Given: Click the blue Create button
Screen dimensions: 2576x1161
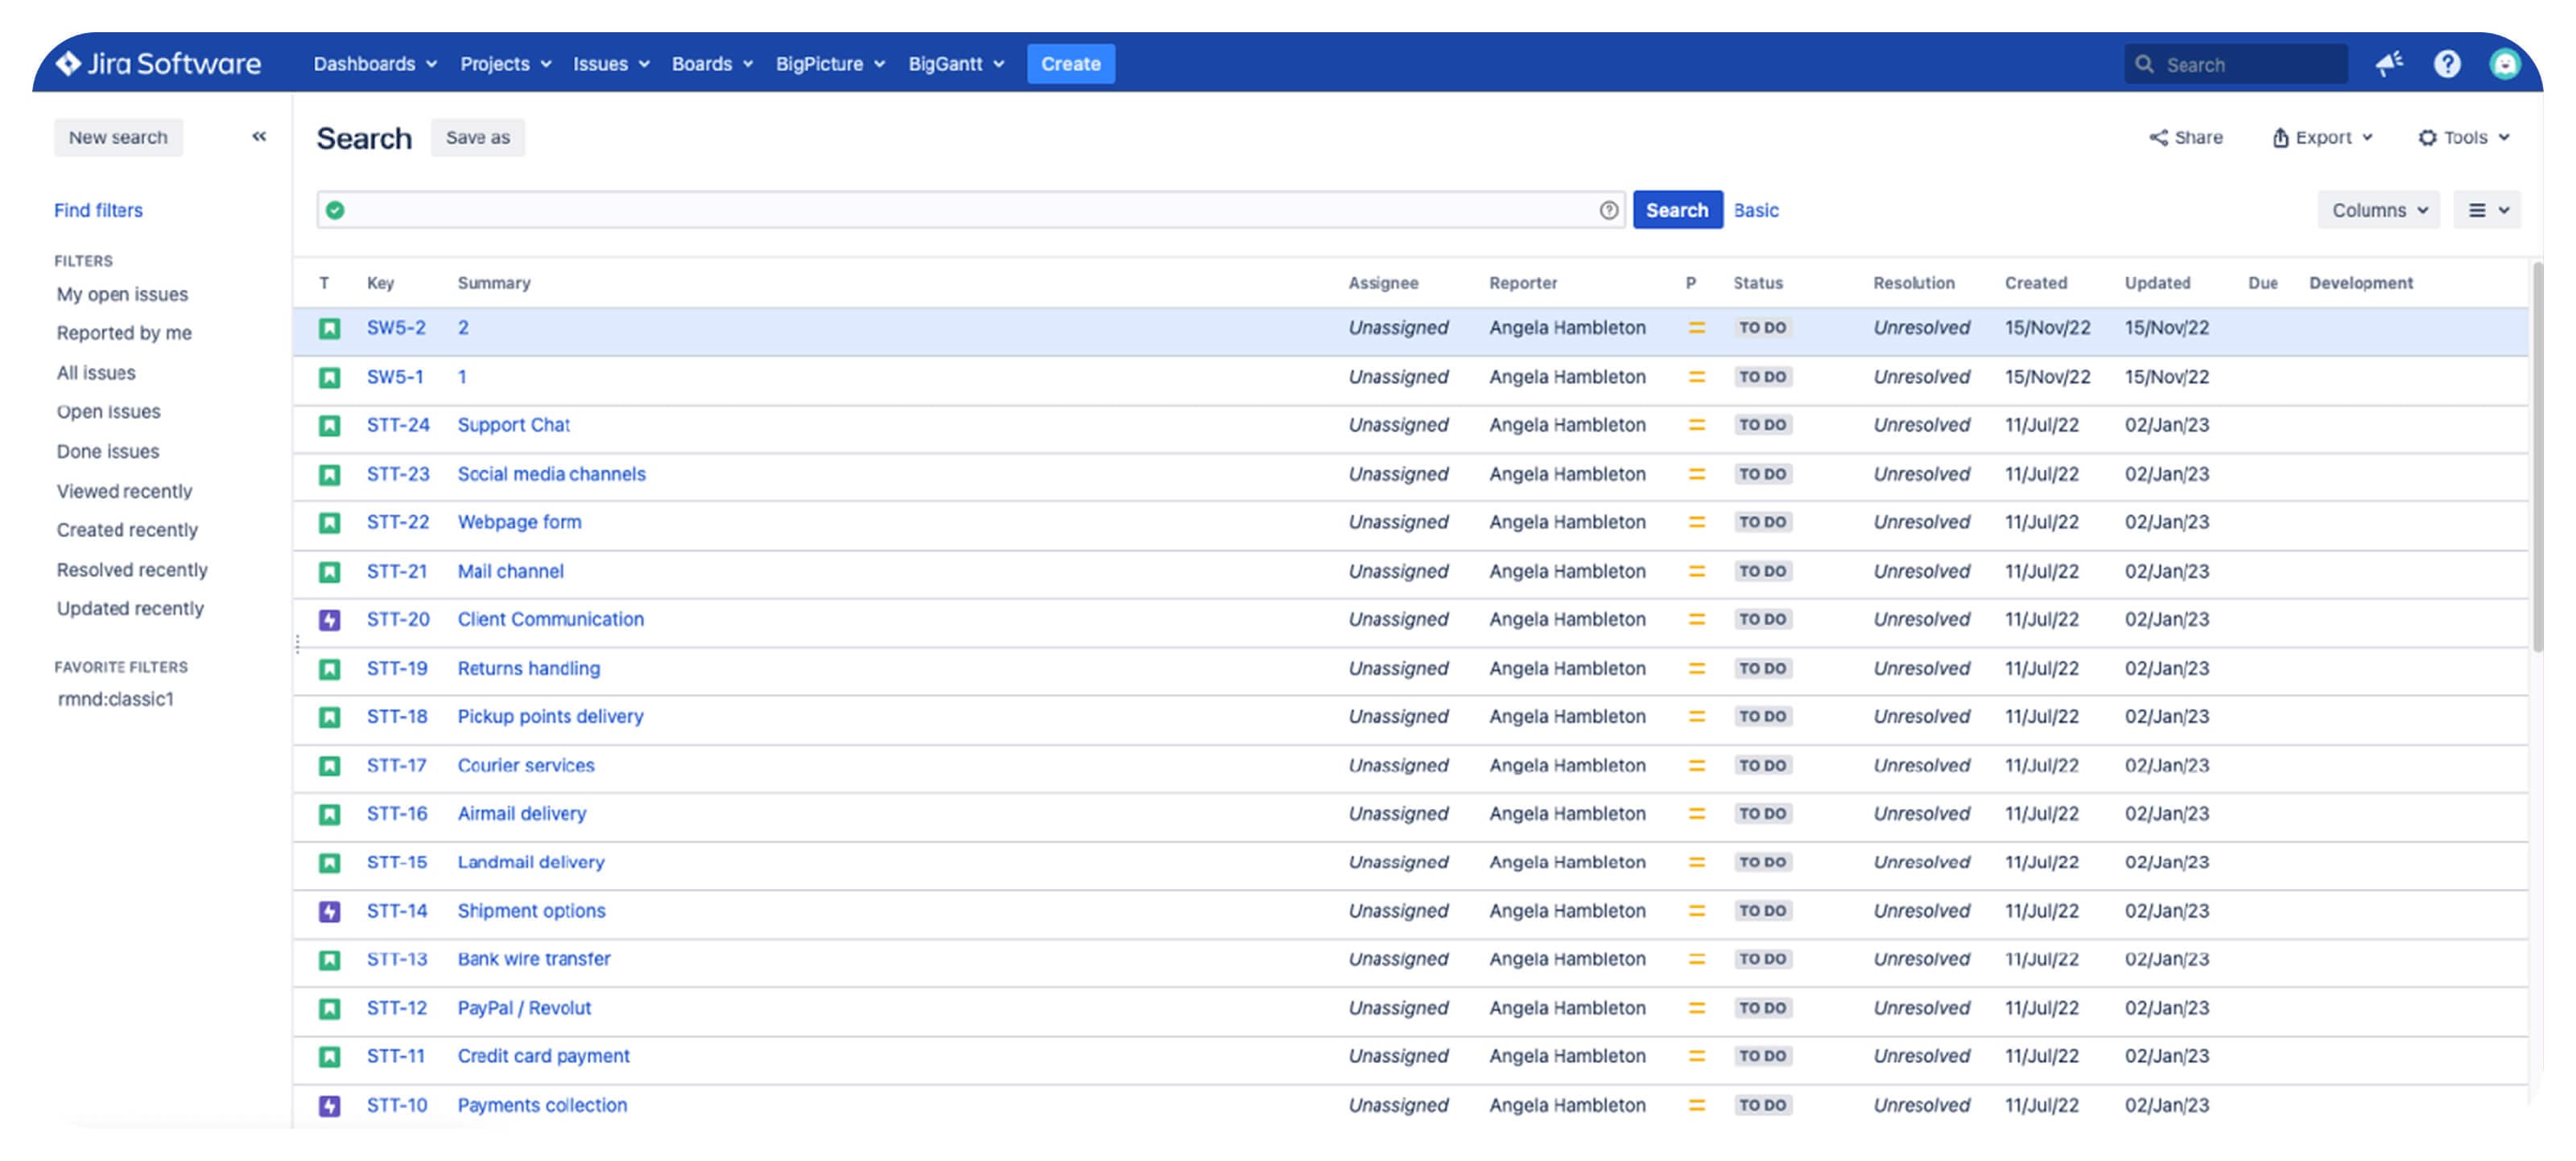Looking at the screenshot, I should [1070, 64].
